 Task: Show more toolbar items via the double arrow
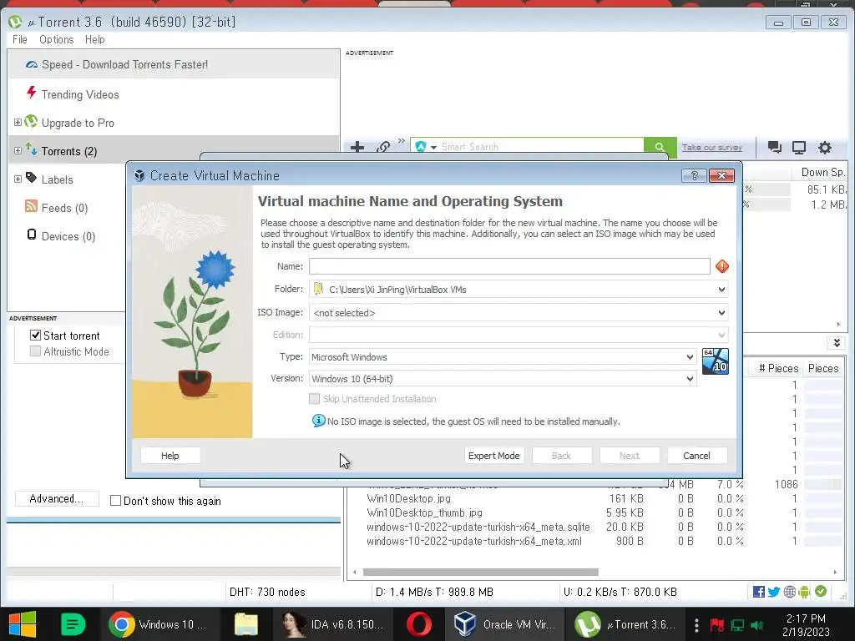[x=402, y=141]
